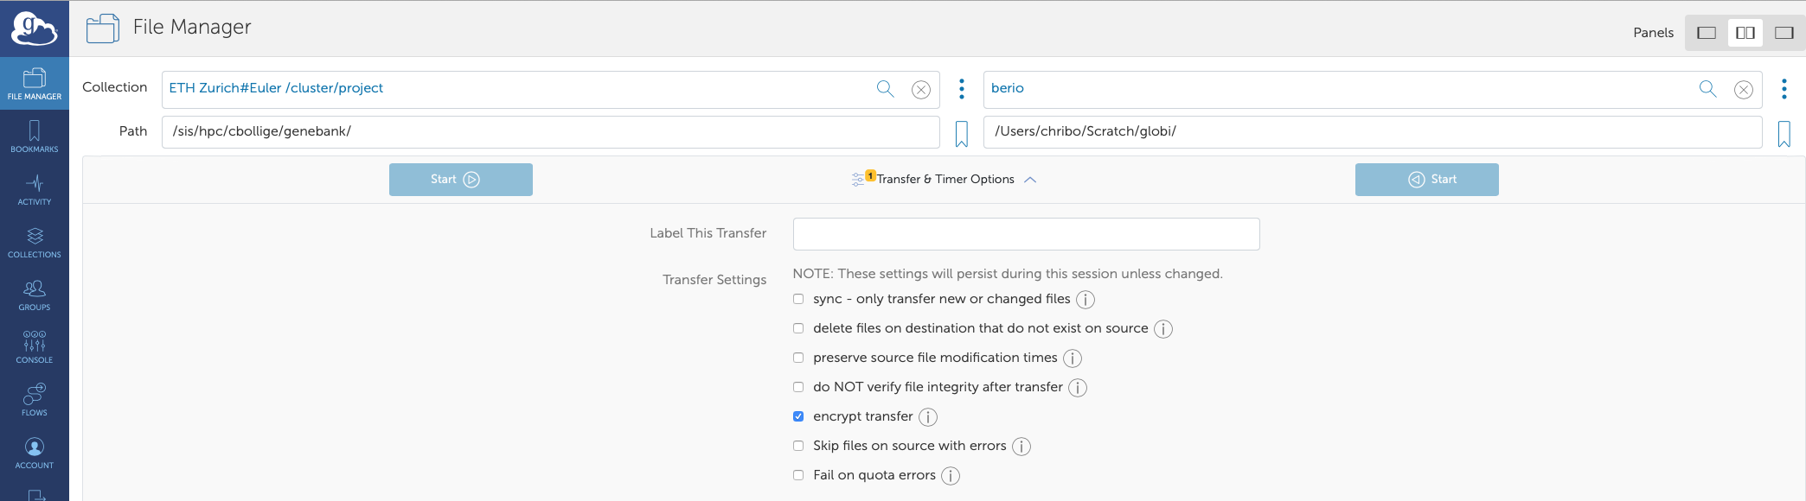Show info for sync option
The image size is (1806, 501).
click(1086, 300)
